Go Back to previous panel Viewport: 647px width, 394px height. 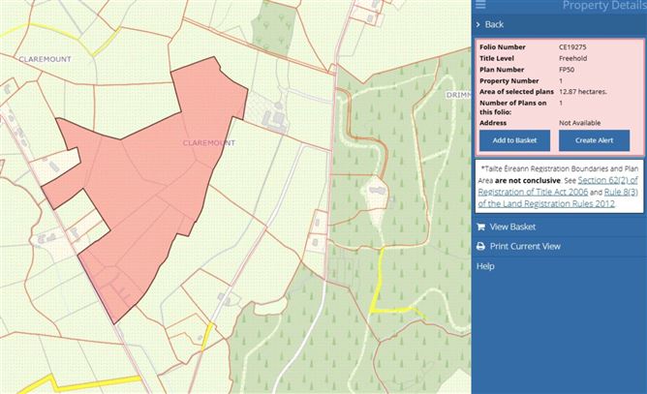pos(494,25)
